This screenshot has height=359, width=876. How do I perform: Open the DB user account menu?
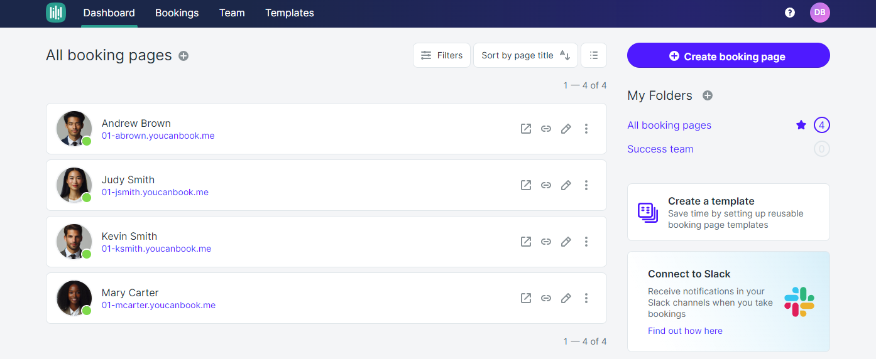click(820, 13)
